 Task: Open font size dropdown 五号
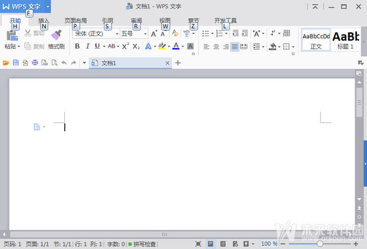point(145,34)
